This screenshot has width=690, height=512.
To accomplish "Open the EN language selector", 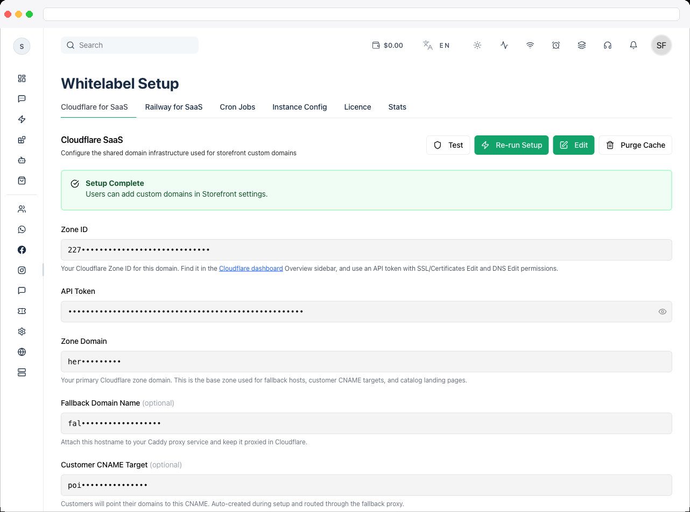I will (436, 45).
